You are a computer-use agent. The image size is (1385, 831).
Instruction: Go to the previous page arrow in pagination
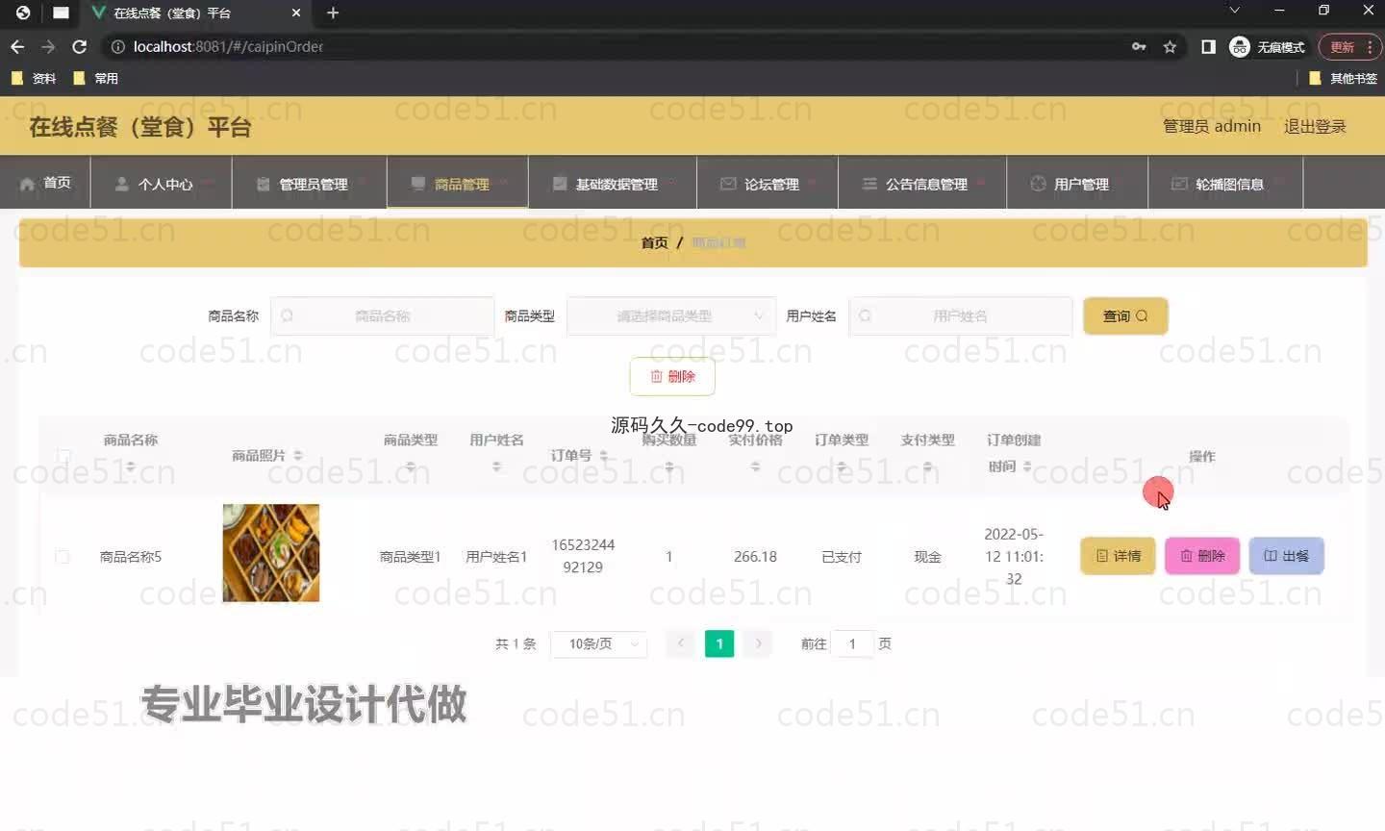681,643
